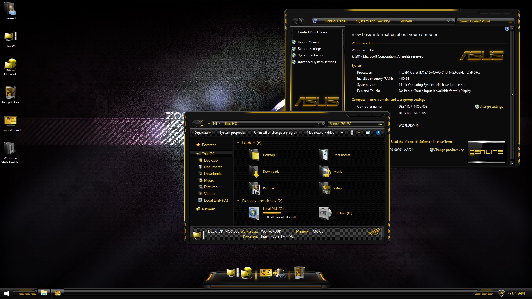The height and width of the screenshot is (299, 532).
Task: Click the help icon in This PC toolbar
Action: coord(378,133)
